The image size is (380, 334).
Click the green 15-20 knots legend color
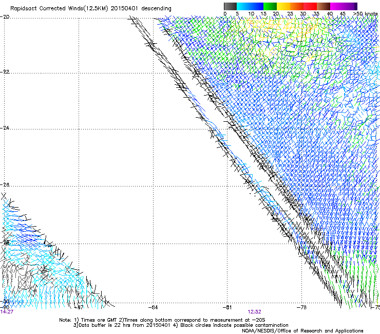tap(270, 6)
